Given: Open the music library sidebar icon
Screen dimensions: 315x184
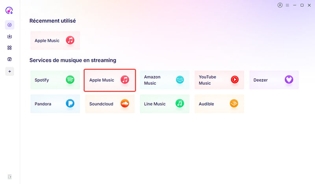Looking at the screenshot, I should pyautogui.click(x=9, y=59).
